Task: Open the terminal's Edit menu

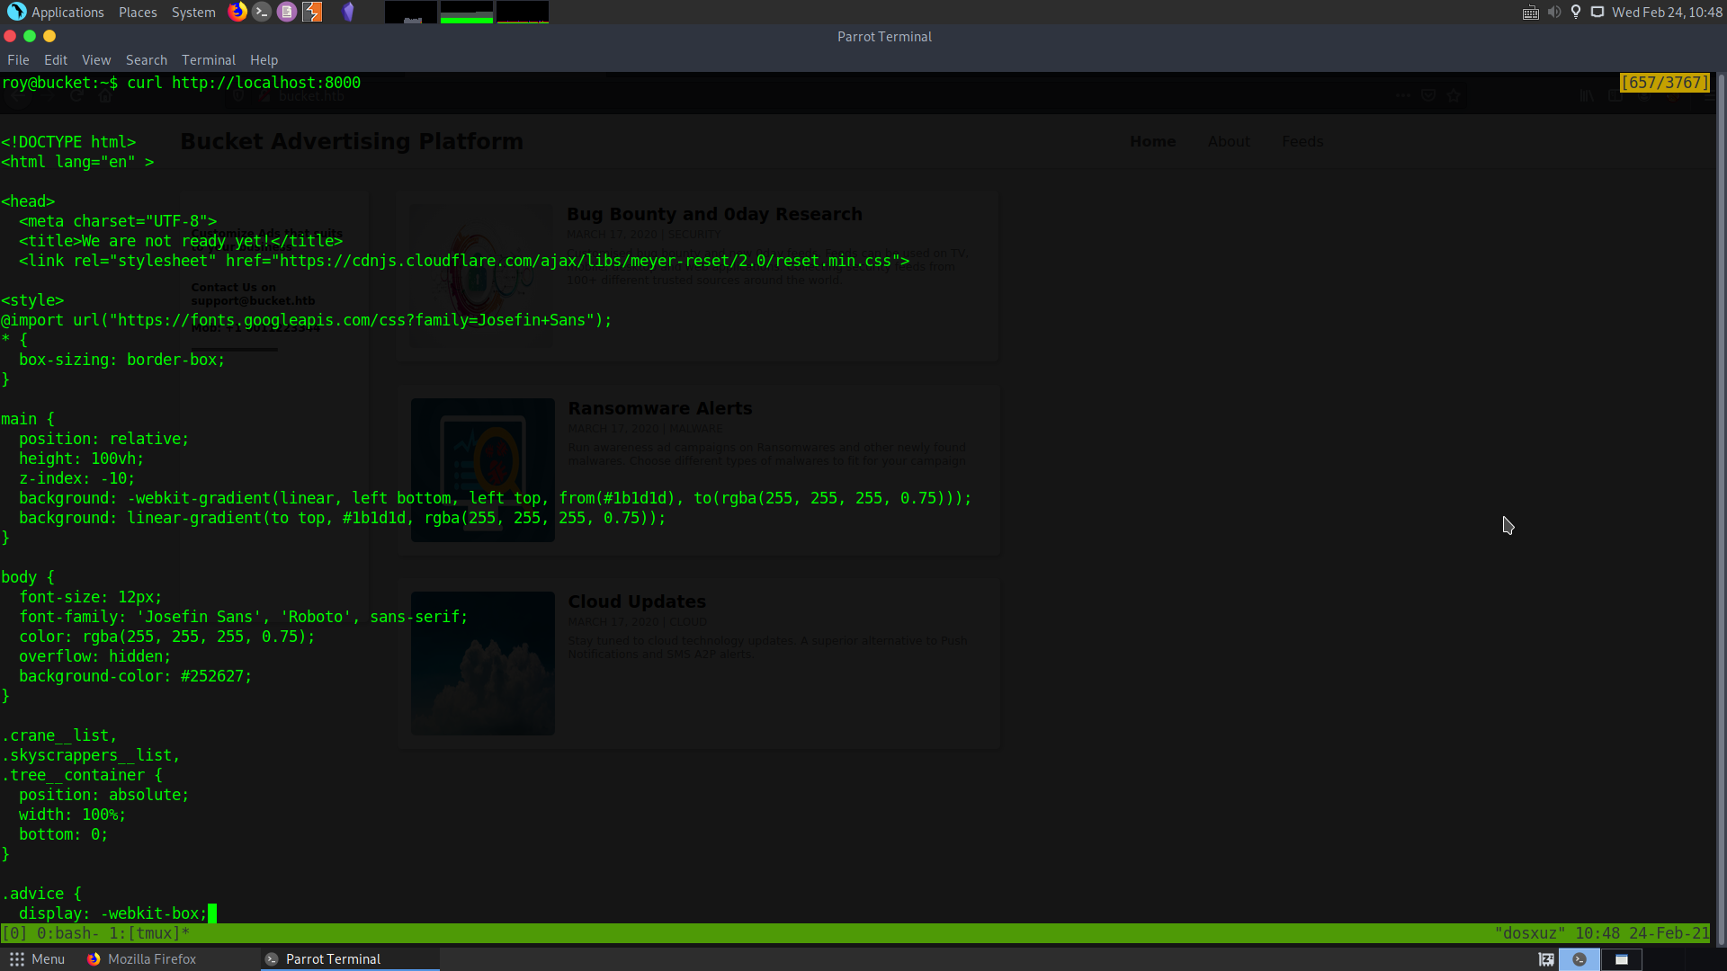Action: click(x=56, y=60)
